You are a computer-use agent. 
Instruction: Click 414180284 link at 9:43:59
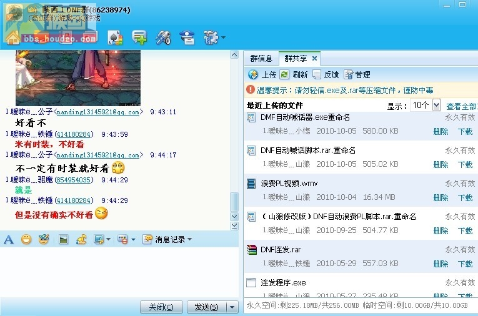tap(74, 134)
